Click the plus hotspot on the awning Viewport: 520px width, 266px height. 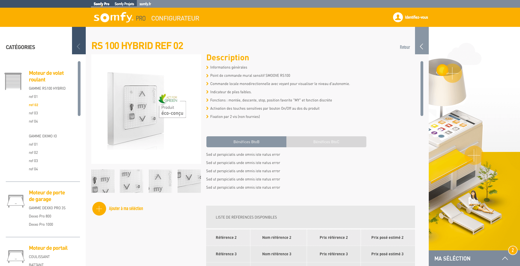pos(474,156)
